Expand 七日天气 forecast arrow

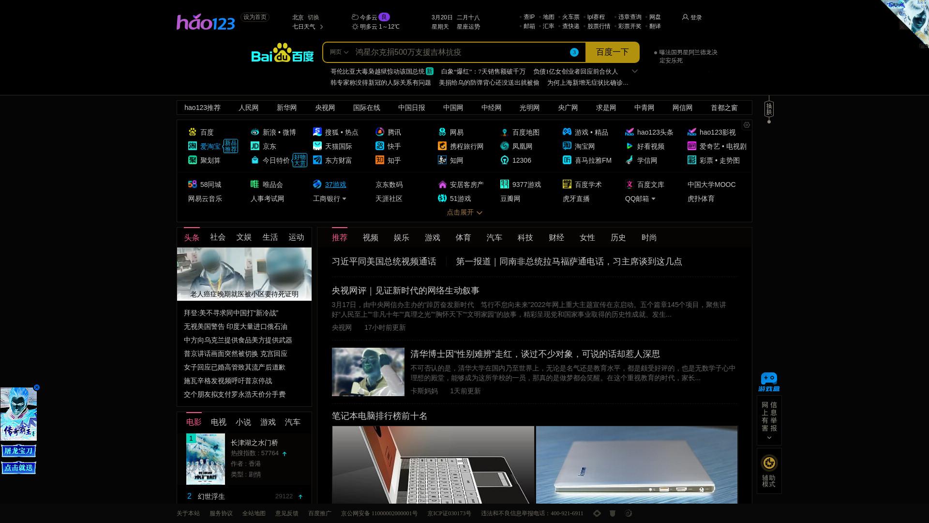322,27
